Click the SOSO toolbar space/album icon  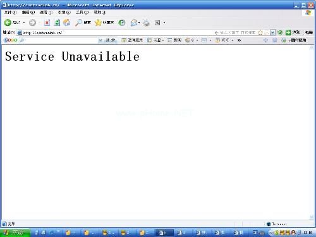(x=124, y=40)
